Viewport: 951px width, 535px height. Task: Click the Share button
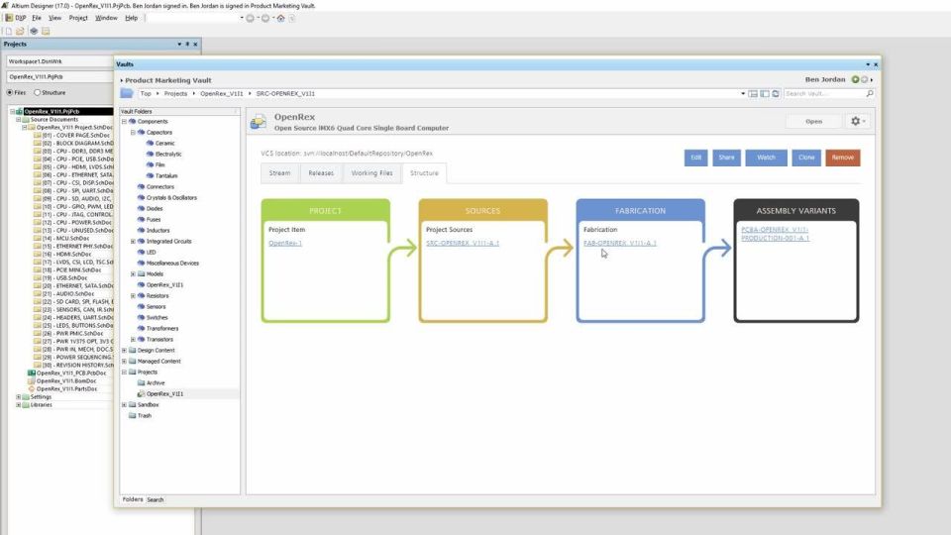(x=726, y=158)
